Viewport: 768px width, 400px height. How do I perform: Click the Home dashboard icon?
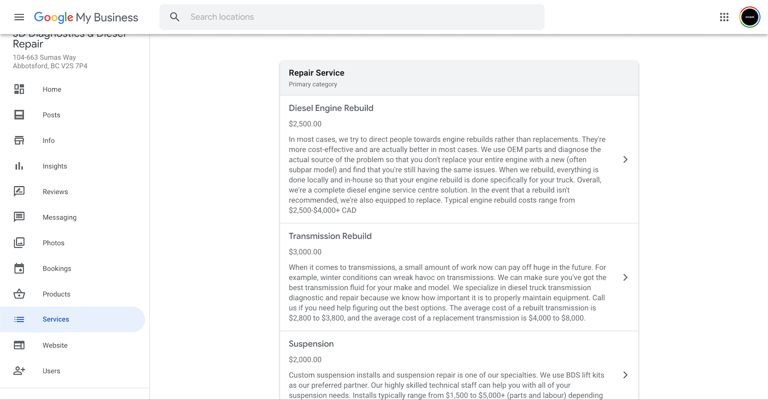(19, 89)
